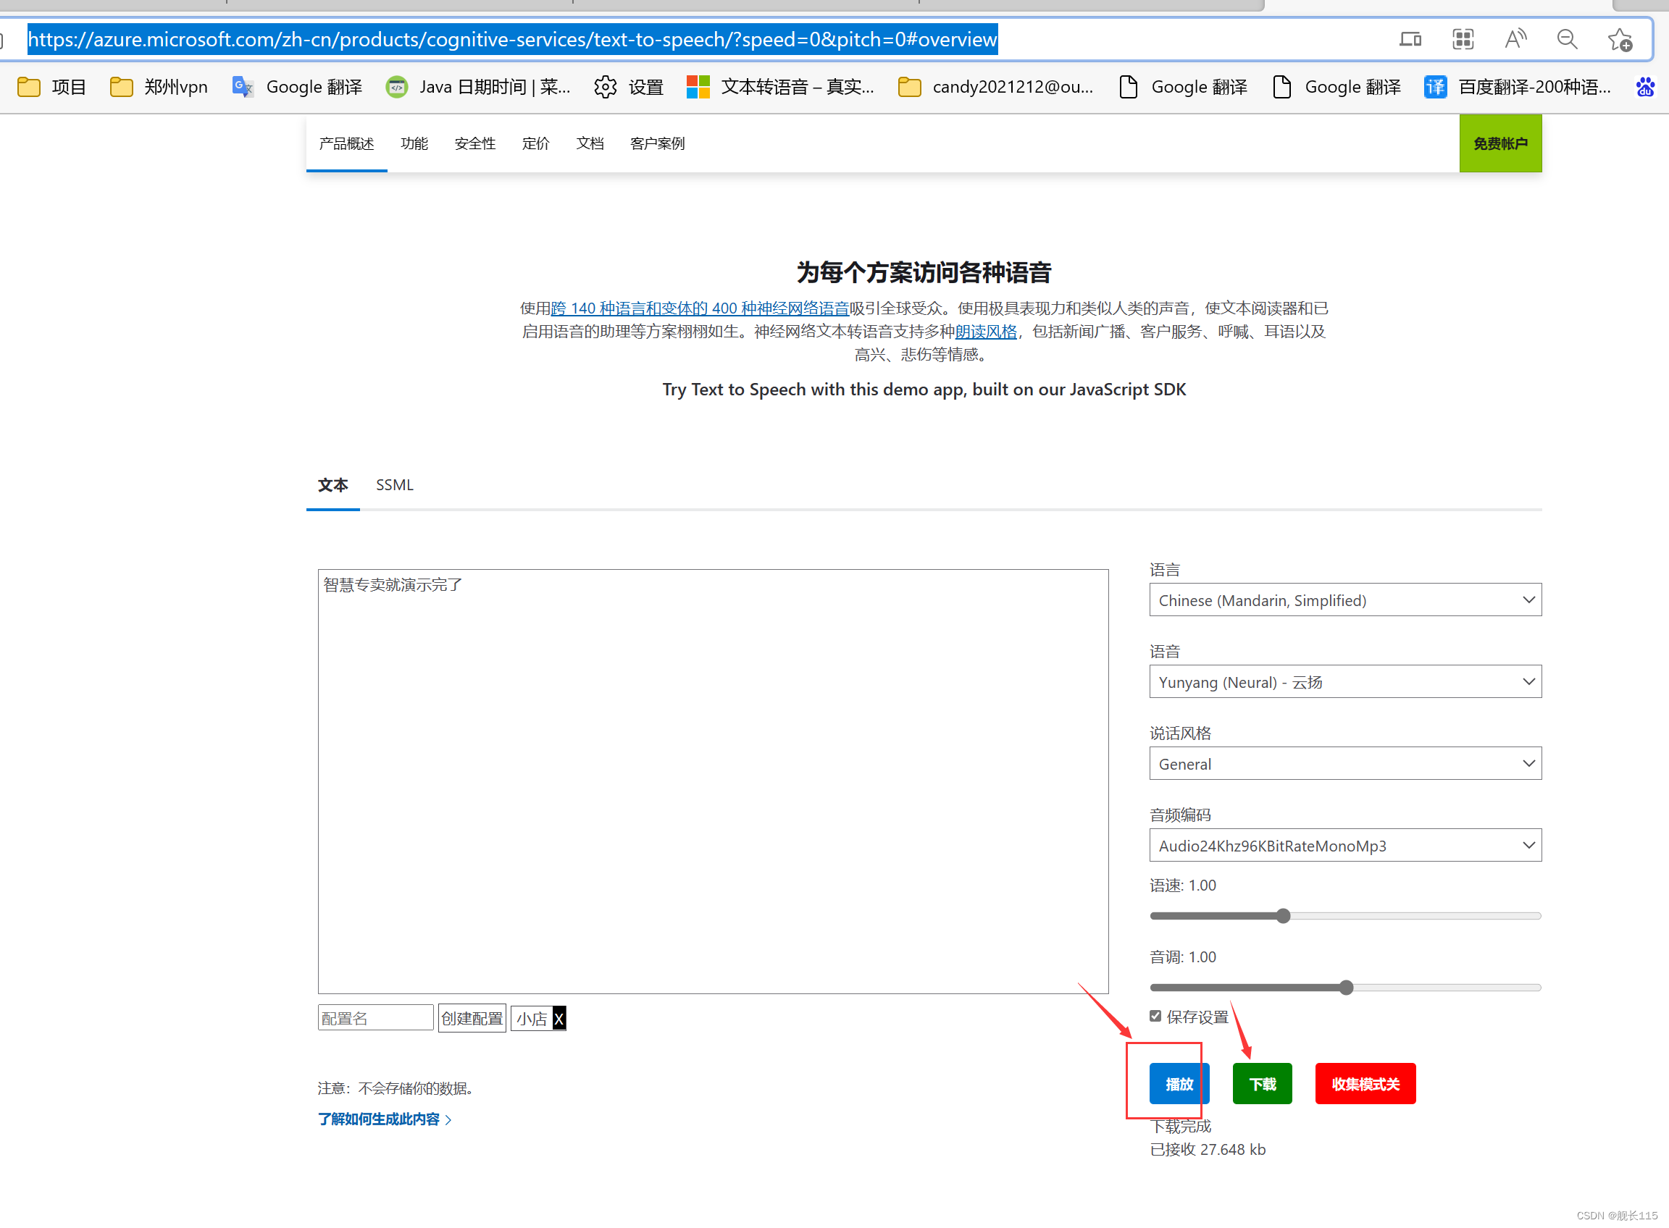Click the red 收集模式关 button
This screenshot has width=1669, height=1228.
[x=1365, y=1084]
